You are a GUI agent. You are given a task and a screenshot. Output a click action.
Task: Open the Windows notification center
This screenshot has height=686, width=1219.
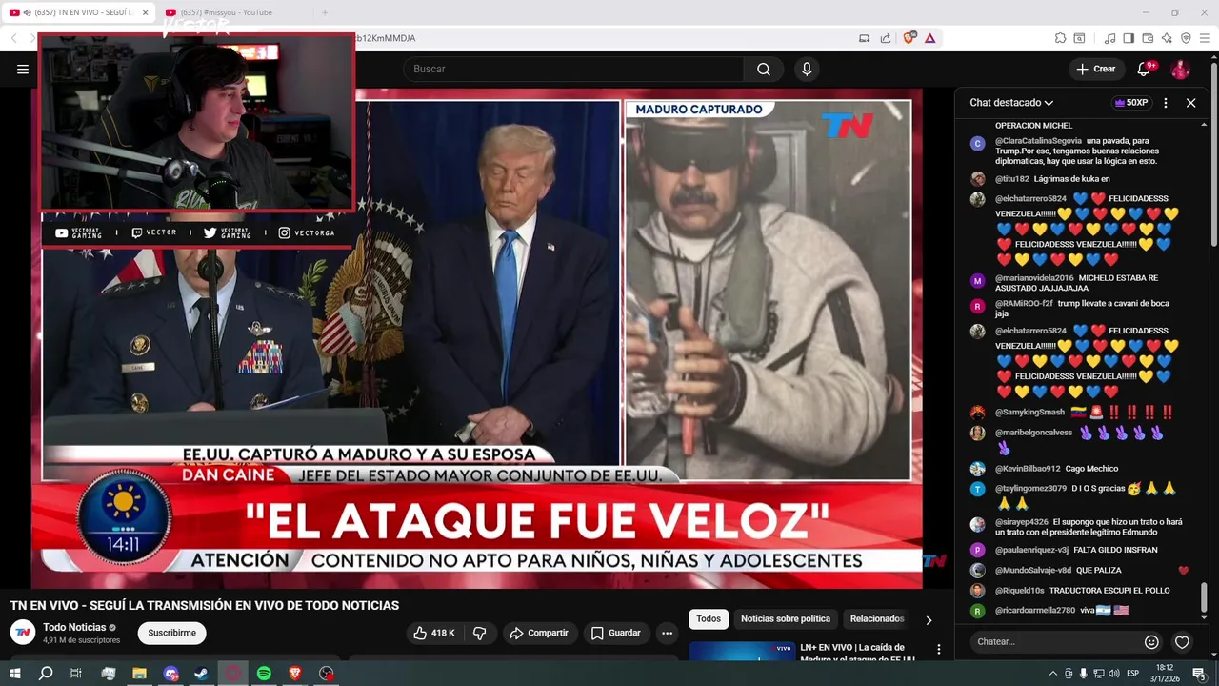click(1199, 674)
